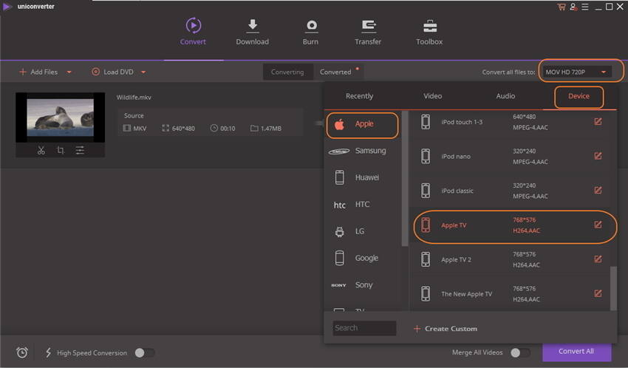Open the Converting tab
This screenshot has width=628, height=368.
click(x=287, y=72)
